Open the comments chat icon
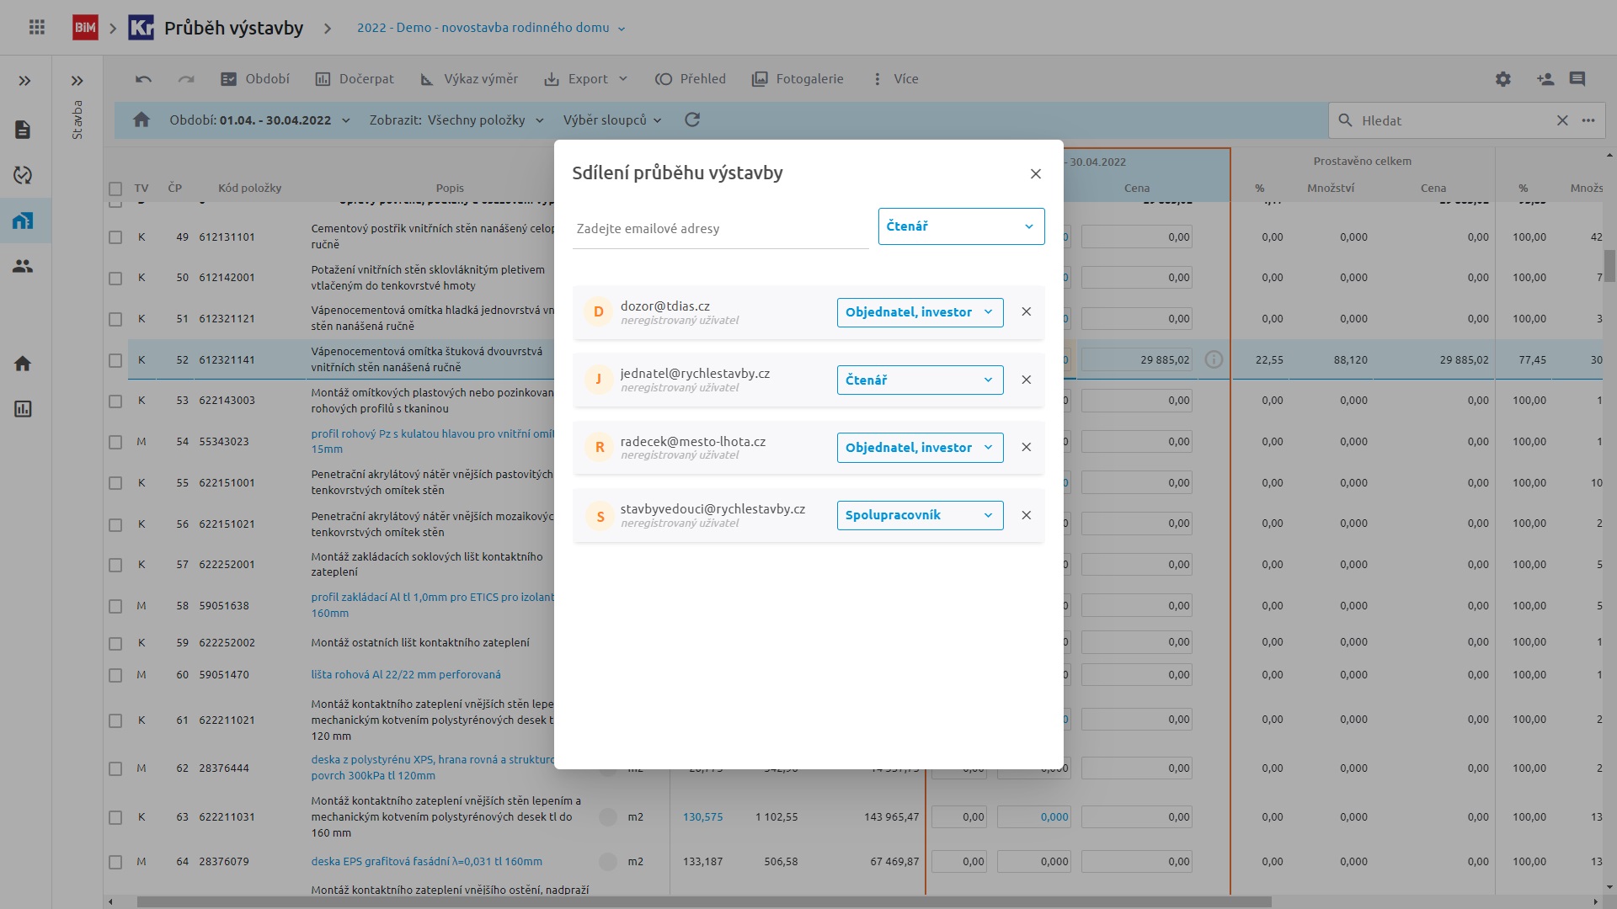Screen dimensions: 1617x909 pyautogui.click(x=1577, y=79)
